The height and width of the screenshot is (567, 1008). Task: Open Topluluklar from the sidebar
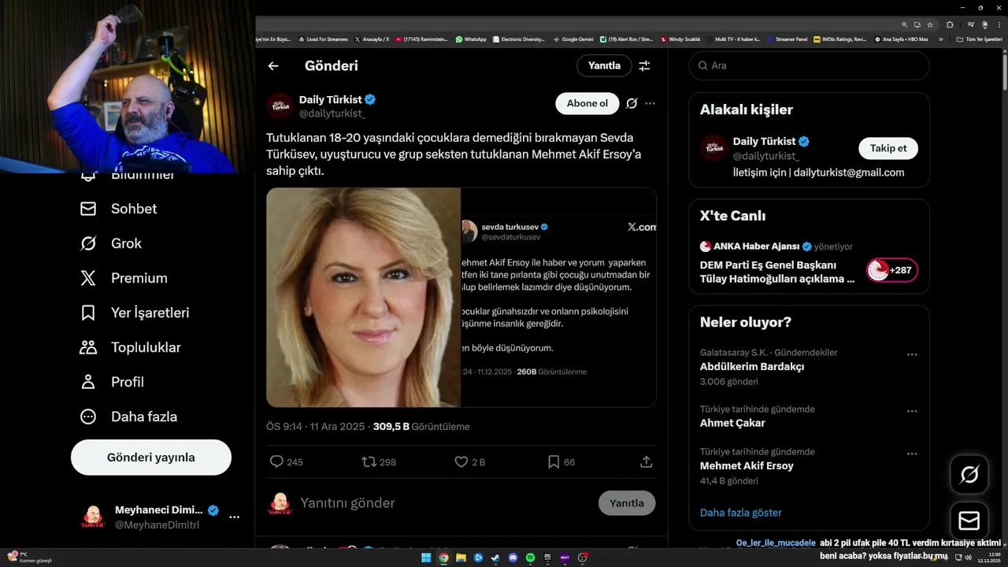tap(131, 347)
